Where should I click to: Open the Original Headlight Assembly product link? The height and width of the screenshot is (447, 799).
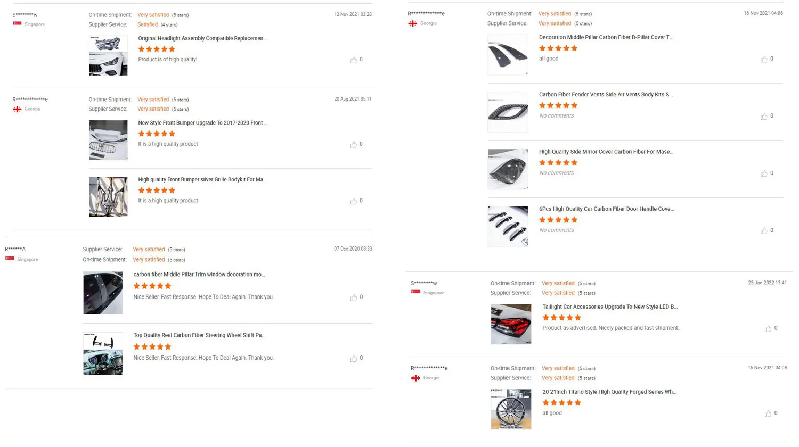tap(202, 38)
